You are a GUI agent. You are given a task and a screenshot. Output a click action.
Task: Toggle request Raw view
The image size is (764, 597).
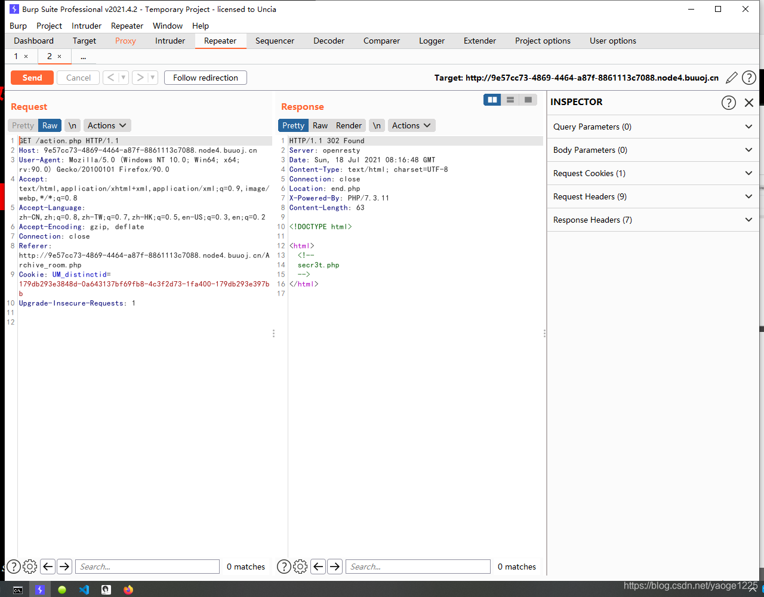pos(50,125)
